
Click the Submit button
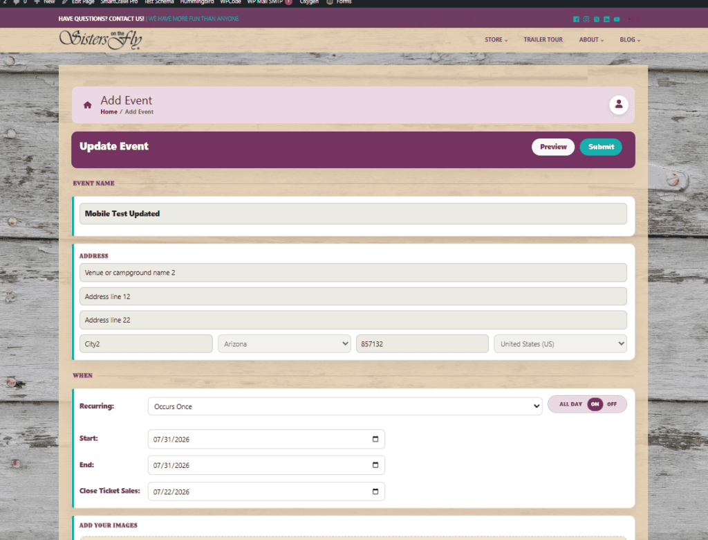pyautogui.click(x=601, y=147)
